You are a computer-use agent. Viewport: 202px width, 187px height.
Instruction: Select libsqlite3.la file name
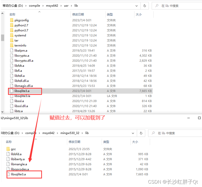22,96
